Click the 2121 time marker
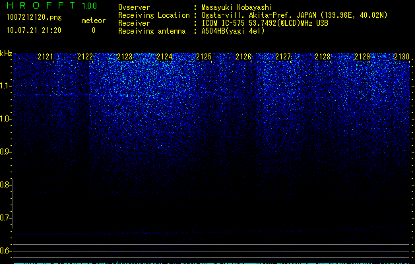 pyautogui.click(x=46, y=57)
